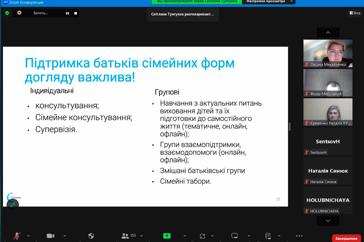Screen dimensions: 364x242
Task: Select Єременко Наталія video thumbnail
Action: [x=328, y=112]
